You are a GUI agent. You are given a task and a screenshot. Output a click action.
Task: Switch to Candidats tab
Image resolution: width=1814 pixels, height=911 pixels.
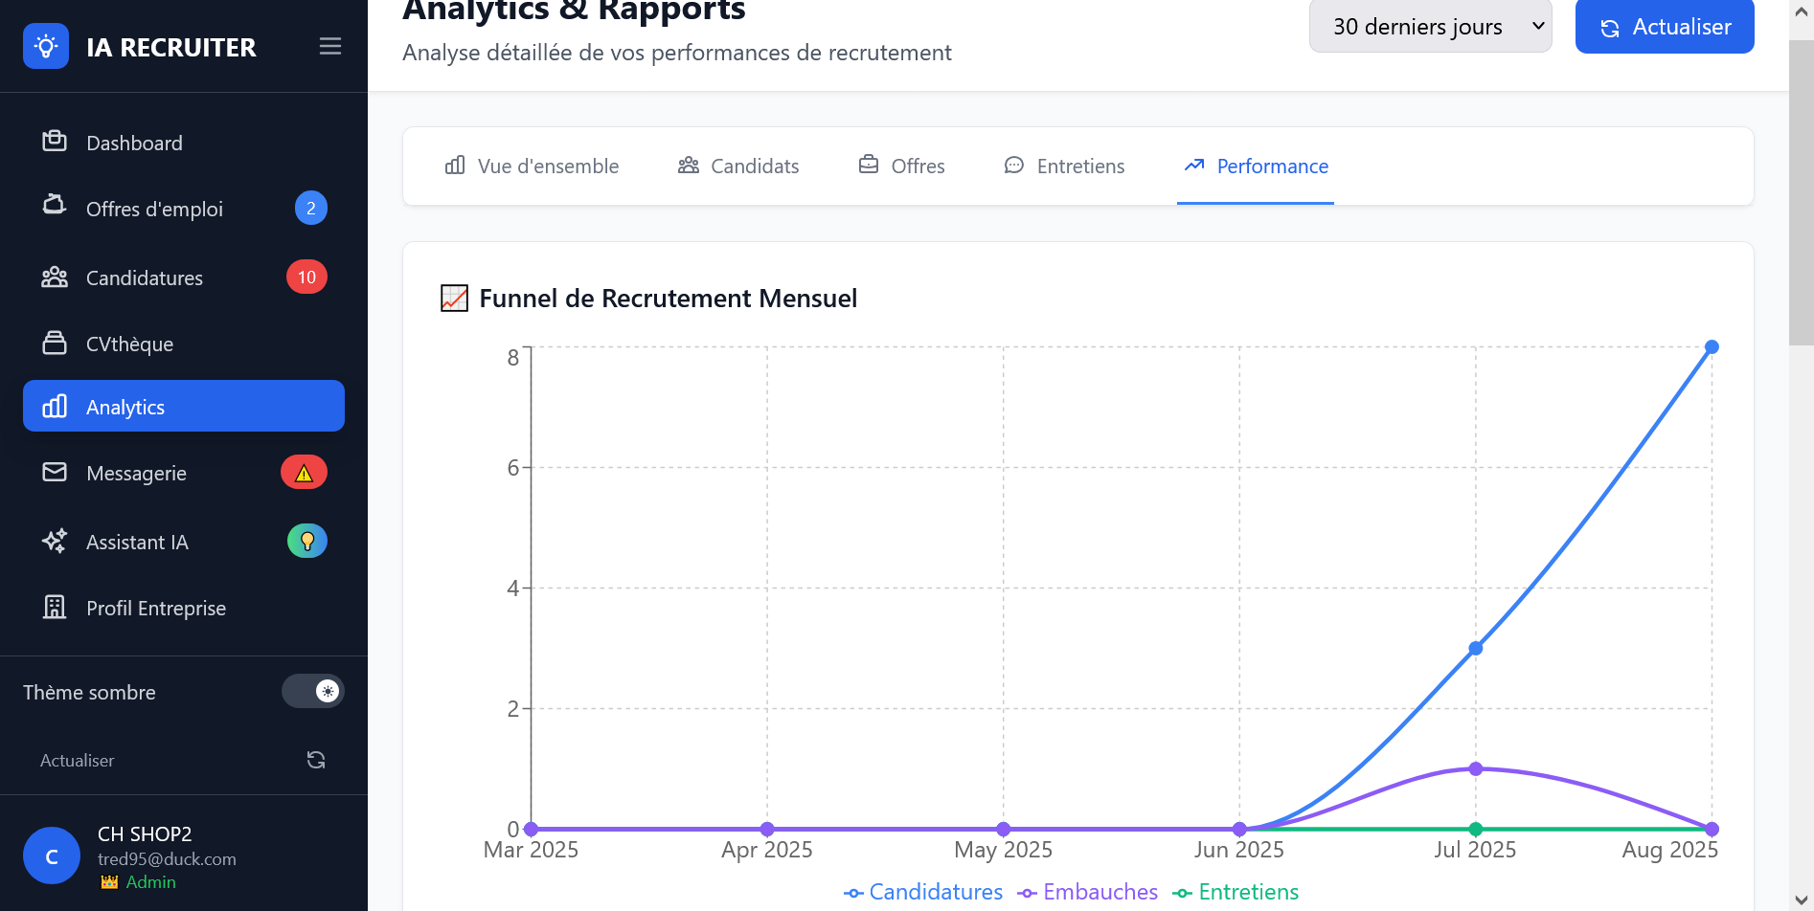pos(737,166)
